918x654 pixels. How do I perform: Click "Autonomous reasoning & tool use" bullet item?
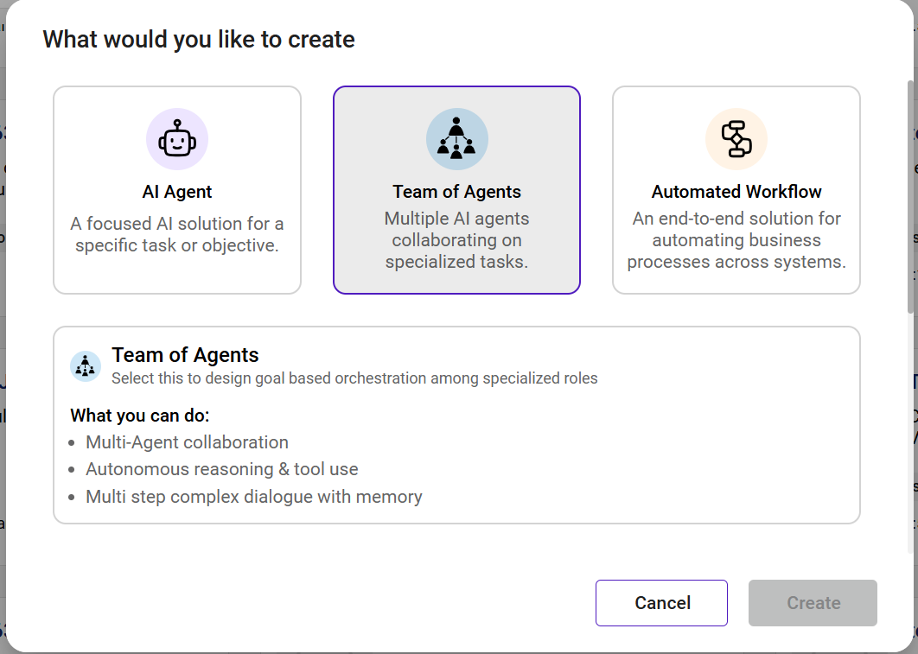(221, 469)
